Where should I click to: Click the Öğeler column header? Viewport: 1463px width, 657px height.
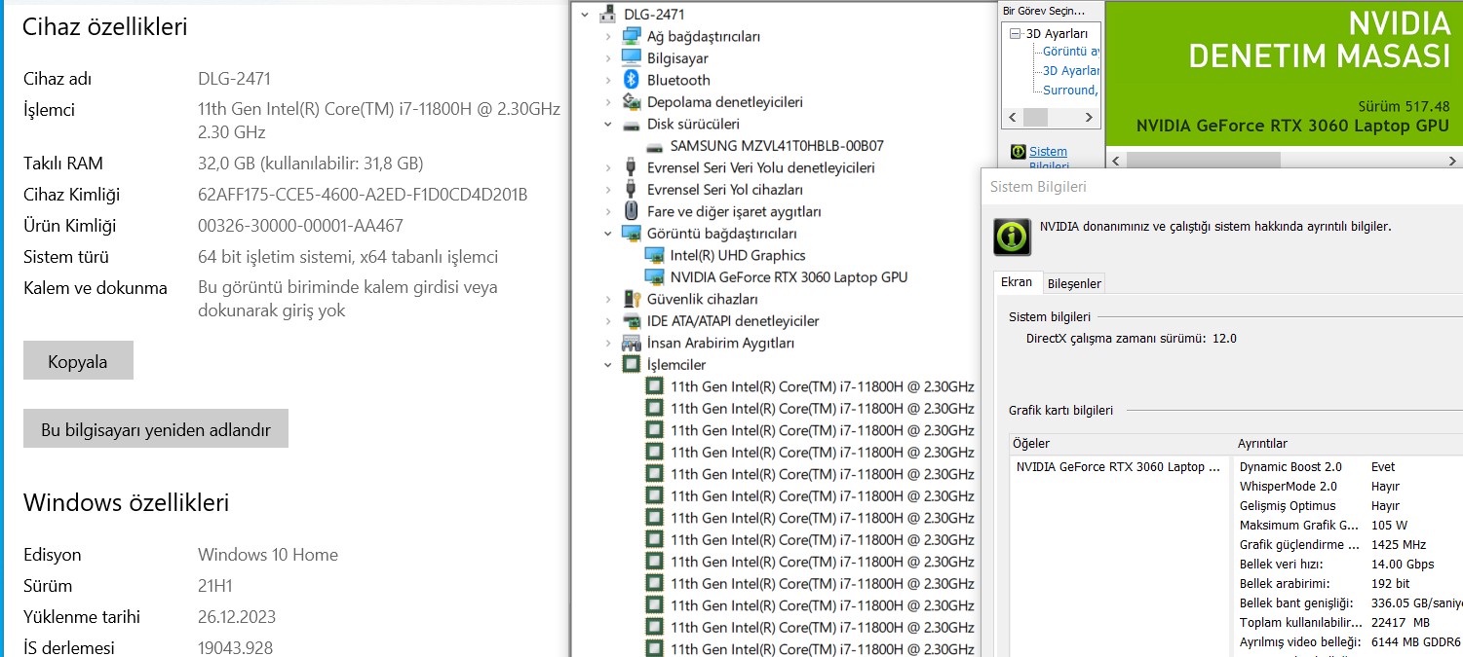[1121, 443]
